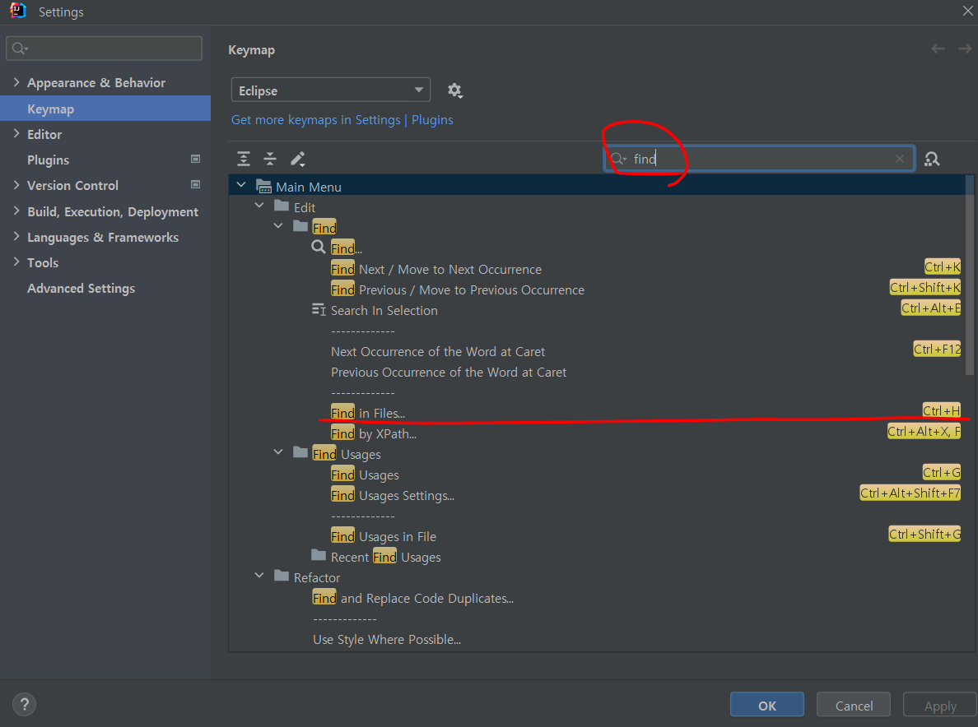The image size is (978, 727).
Task: Select the Find Usages action with Ctrl+G
Action: tap(365, 475)
